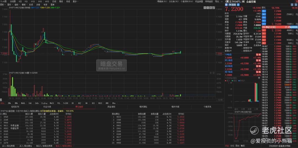The height and width of the screenshot is (148, 298).
Task: Search icon in TO暗盘 row
Action: (x=257, y=55)
